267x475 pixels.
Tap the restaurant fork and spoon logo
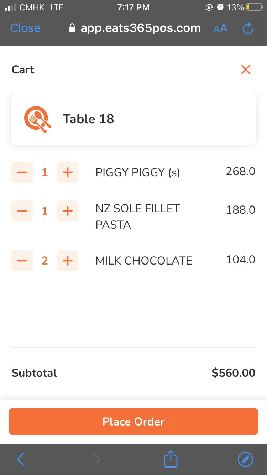coord(37,119)
